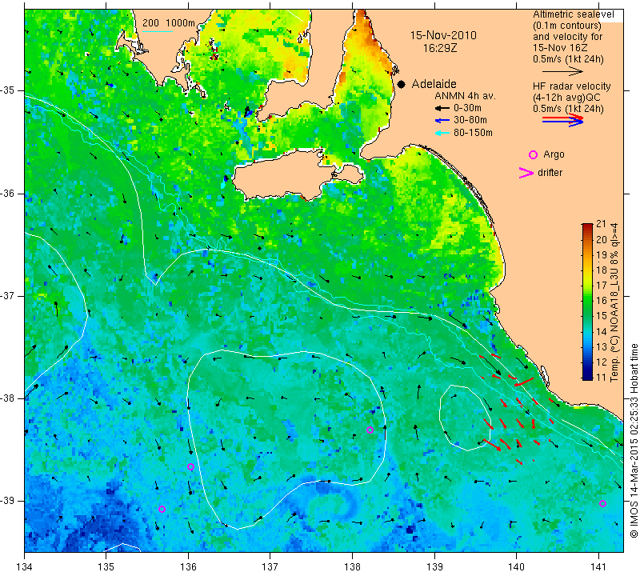Click the latitude axis label '-35'

click(x=8, y=90)
